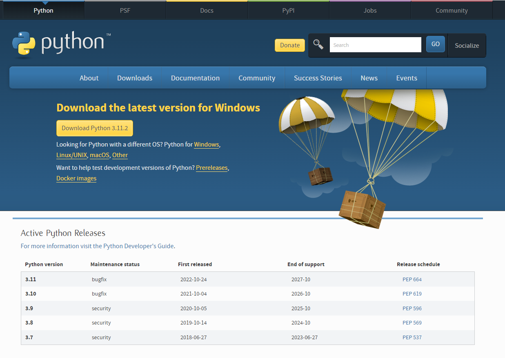Image resolution: width=505 pixels, height=358 pixels.
Task: Click the 2021-10-04 first released date
Action: tap(194, 294)
